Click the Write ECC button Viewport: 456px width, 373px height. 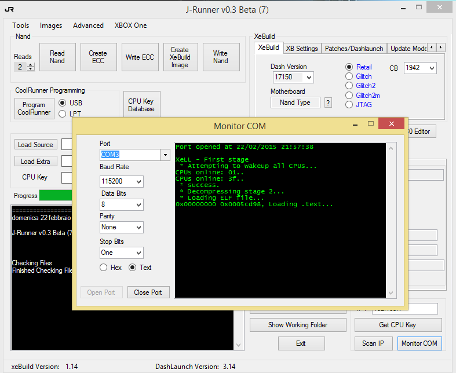140,57
